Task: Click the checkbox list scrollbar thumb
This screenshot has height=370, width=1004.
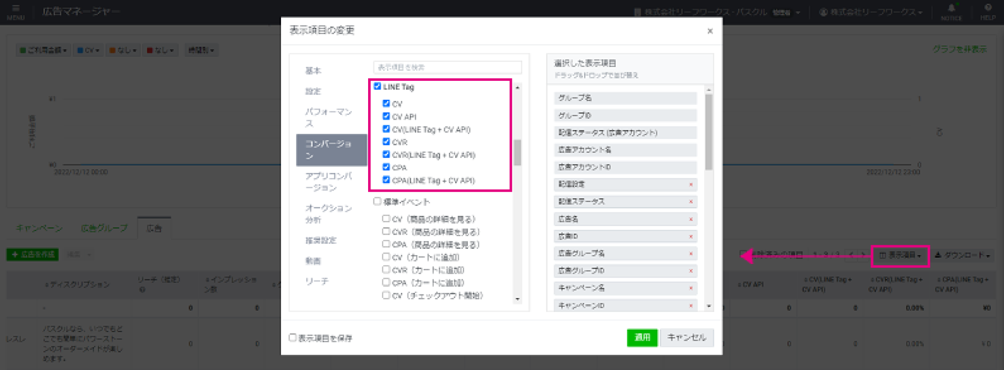Action: click(x=517, y=152)
